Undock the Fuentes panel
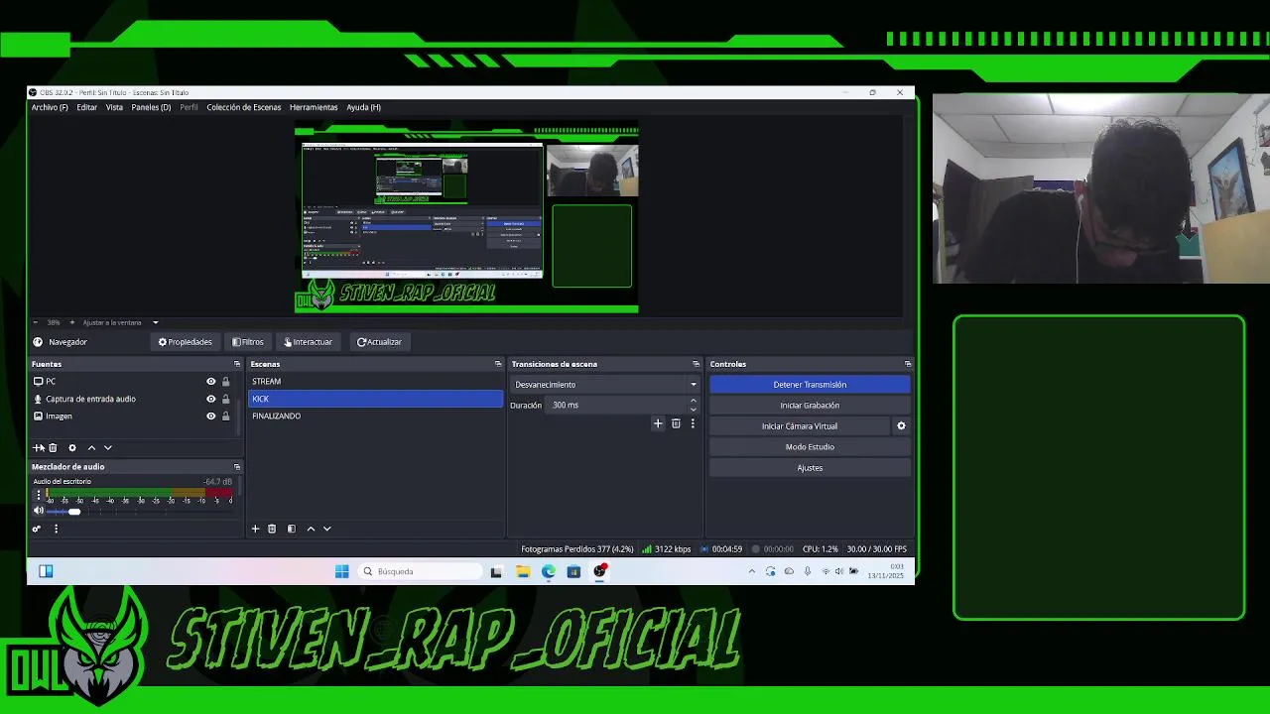1270x714 pixels. 237,364
